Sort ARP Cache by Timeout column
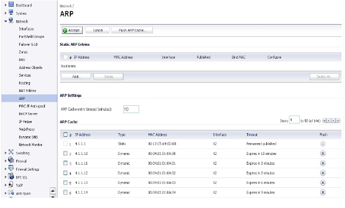The image size is (345, 208). 252,135
